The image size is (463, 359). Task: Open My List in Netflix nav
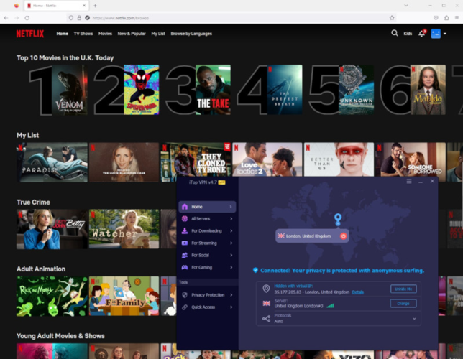[158, 34]
